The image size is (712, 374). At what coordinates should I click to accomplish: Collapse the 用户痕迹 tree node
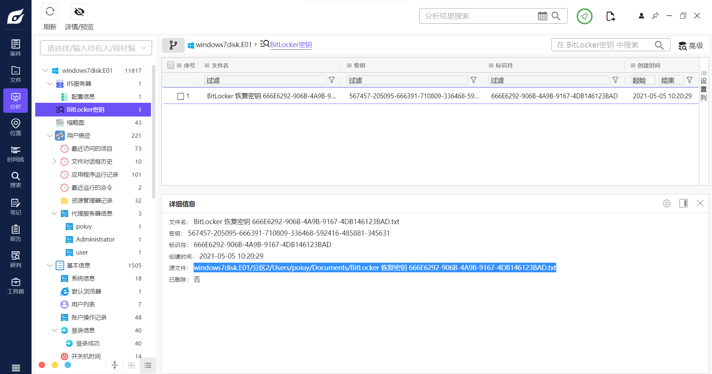pos(50,135)
